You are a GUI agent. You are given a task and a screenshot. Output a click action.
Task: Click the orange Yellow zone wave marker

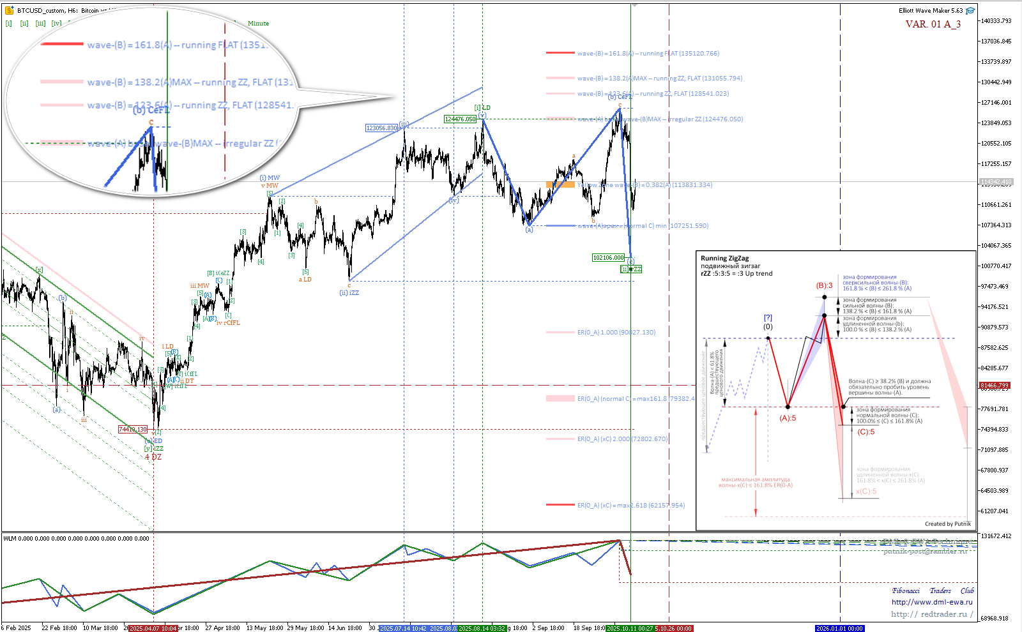click(x=560, y=184)
